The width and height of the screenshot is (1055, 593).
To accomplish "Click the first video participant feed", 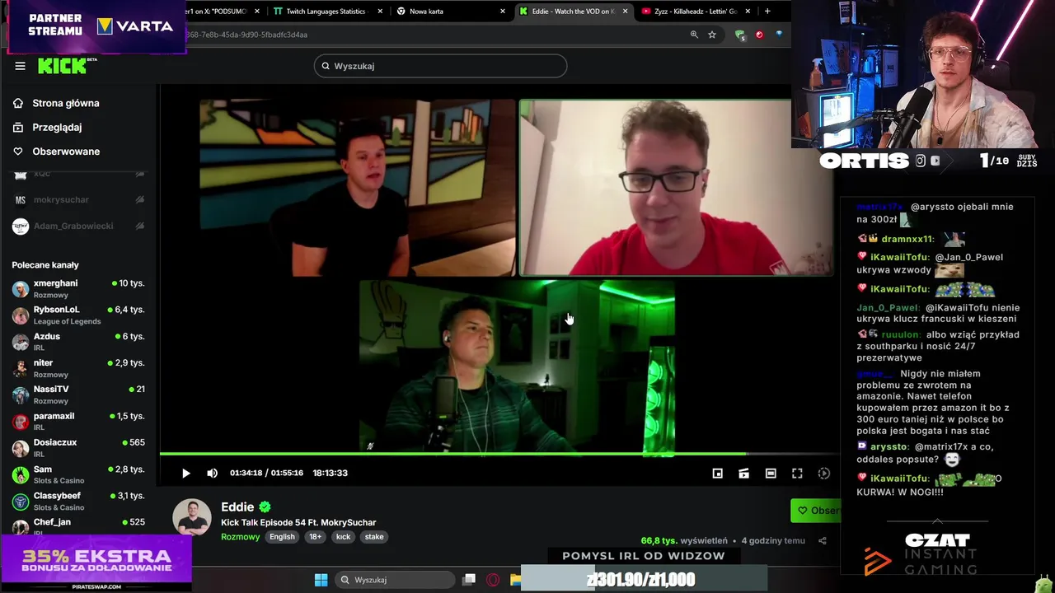I will 357,188.
